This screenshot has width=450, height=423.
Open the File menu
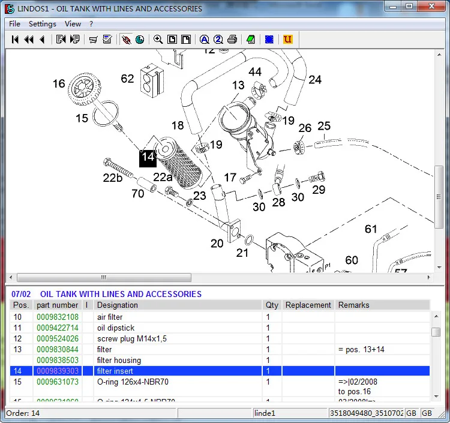coord(14,24)
